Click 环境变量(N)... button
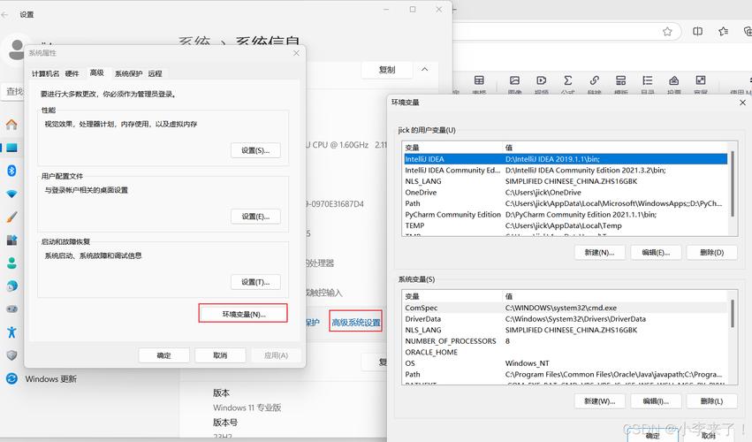The height and width of the screenshot is (442, 752). coord(244,314)
